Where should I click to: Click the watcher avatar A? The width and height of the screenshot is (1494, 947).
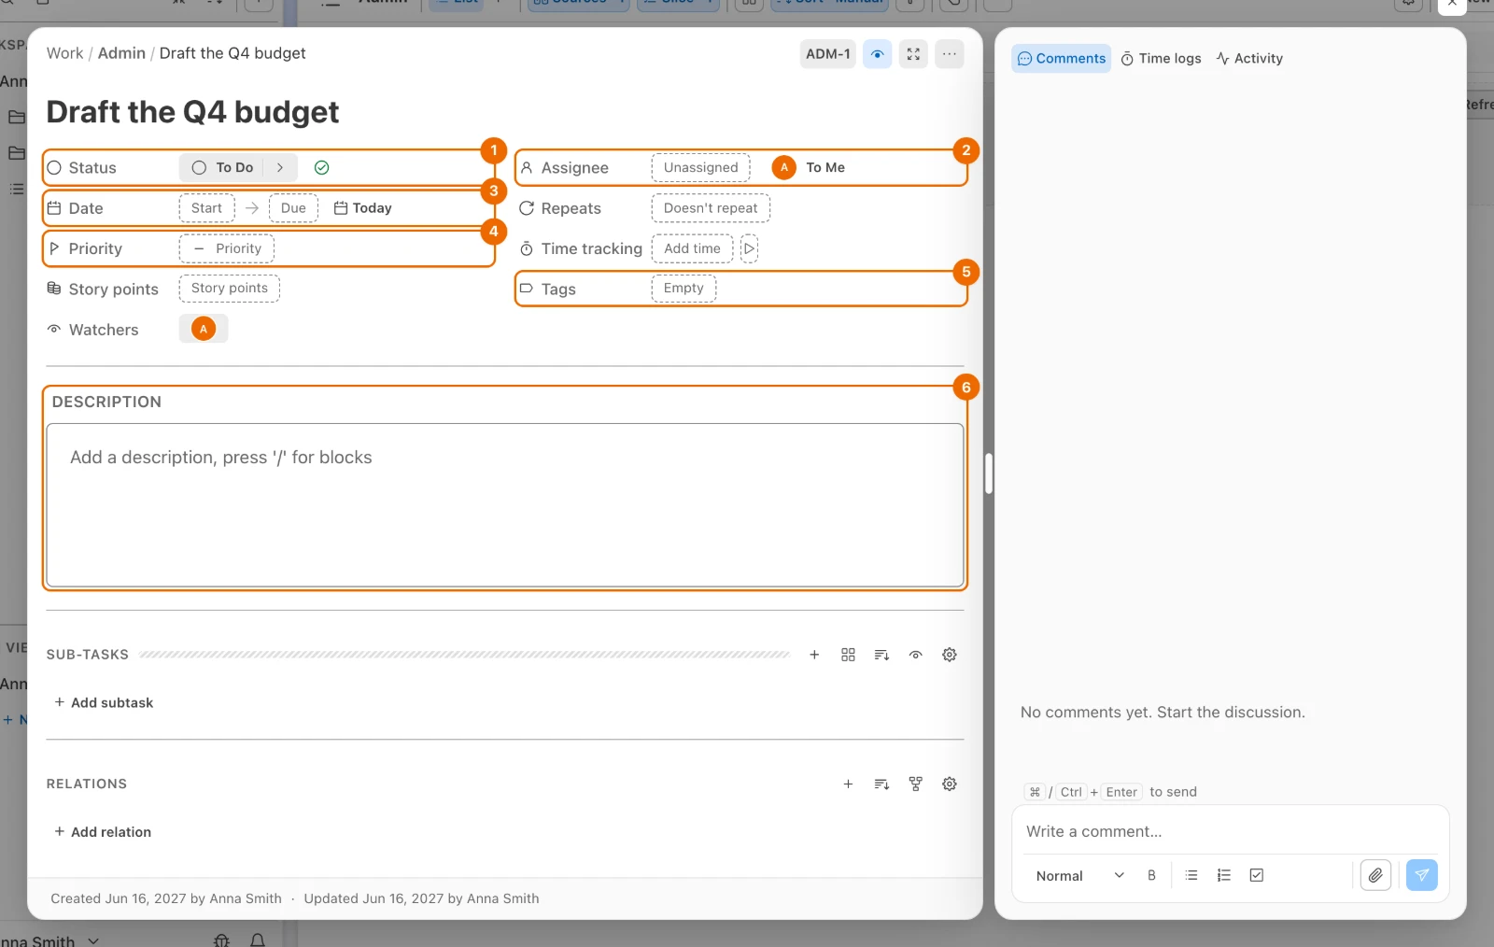tap(204, 329)
